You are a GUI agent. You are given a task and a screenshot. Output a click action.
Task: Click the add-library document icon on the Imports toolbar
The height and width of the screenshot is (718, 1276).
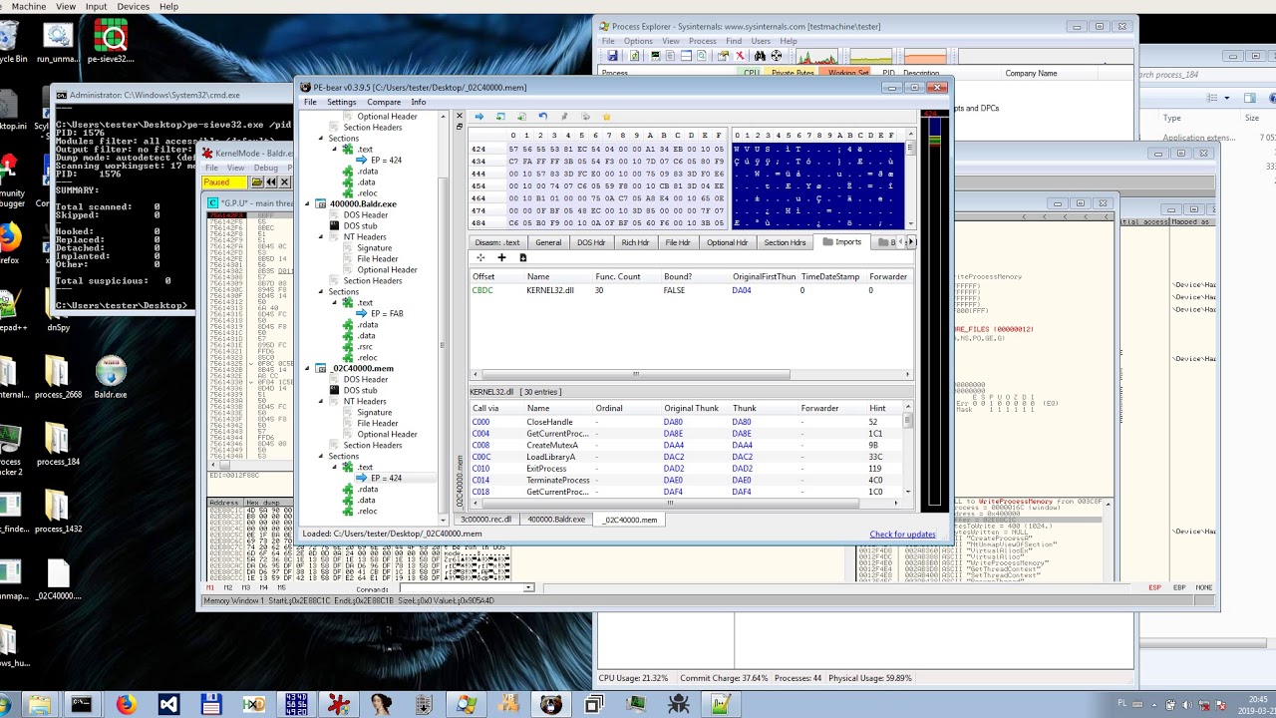point(522,257)
